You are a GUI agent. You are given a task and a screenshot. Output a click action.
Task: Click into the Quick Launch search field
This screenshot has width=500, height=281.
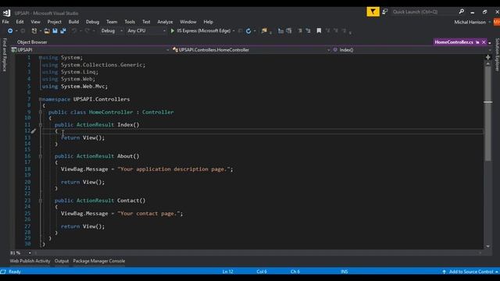[423, 12]
